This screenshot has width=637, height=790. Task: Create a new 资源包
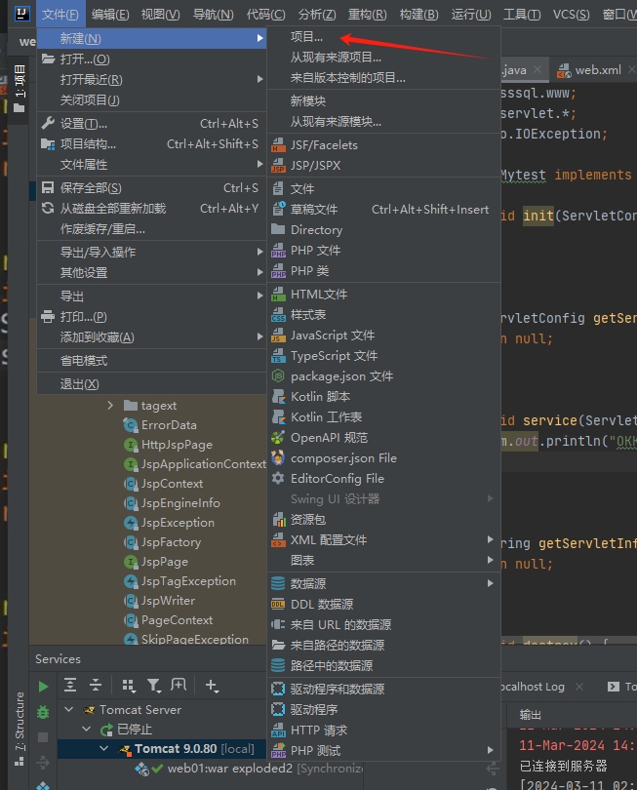pos(383,520)
